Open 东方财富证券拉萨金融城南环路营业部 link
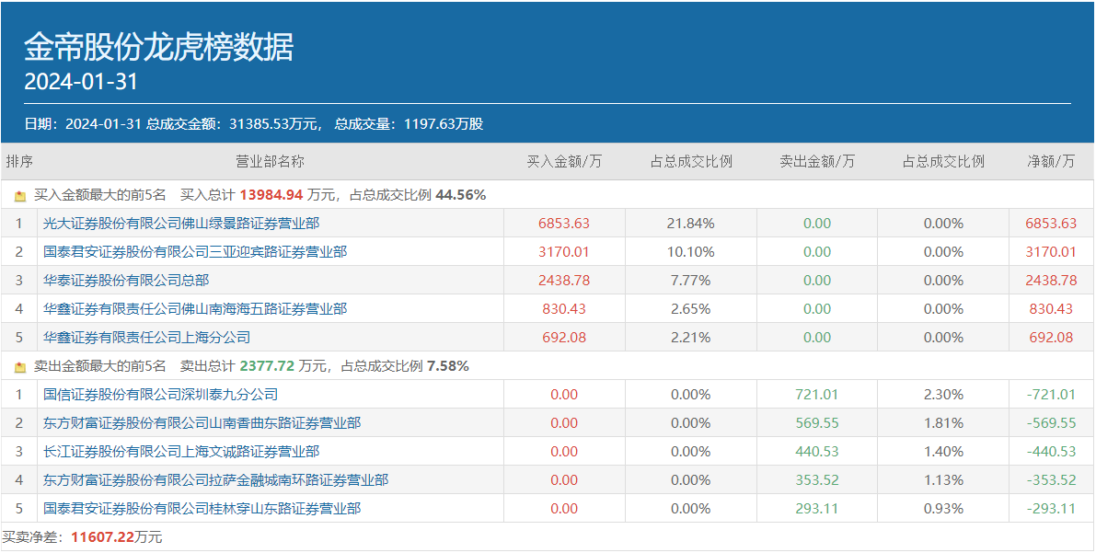Screen dimensions: 1096x553 click(215, 480)
